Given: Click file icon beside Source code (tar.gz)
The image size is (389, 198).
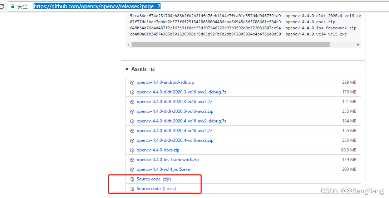Looking at the screenshot, I should pos(132,189).
